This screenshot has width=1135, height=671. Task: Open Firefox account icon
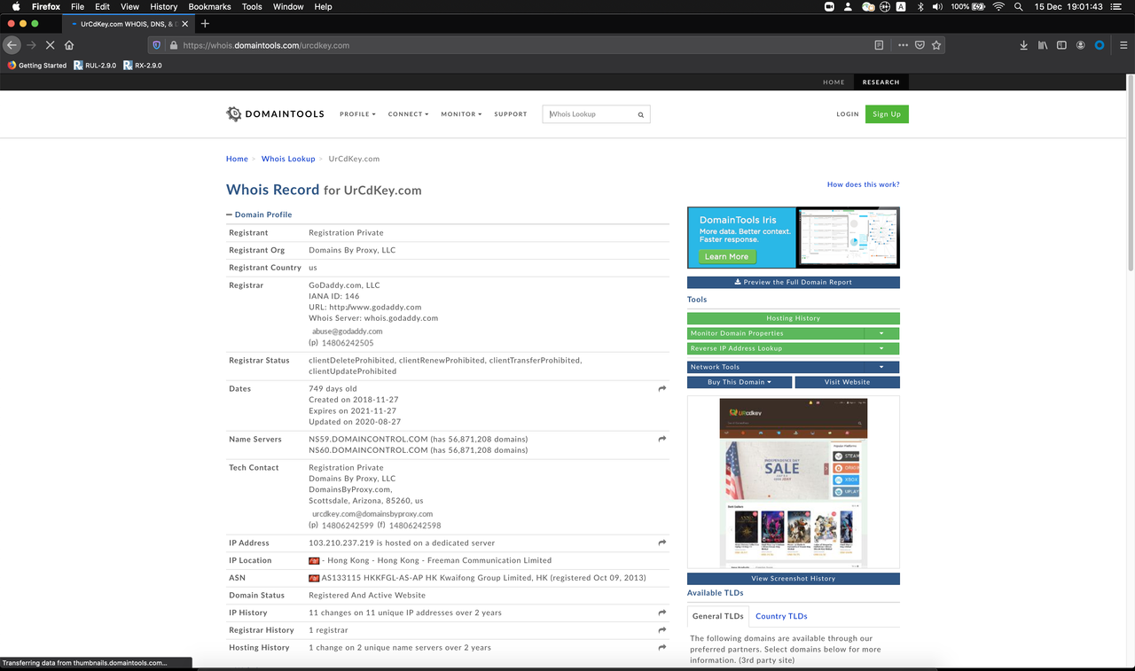point(1080,45)
